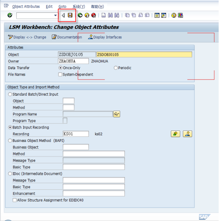This screenshot has width=219, height=221.
Task: Open the Edit menu
Action: [x=49, y=6]
